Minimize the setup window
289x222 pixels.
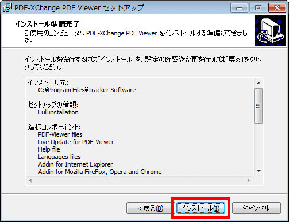click(x=239, y=8)
